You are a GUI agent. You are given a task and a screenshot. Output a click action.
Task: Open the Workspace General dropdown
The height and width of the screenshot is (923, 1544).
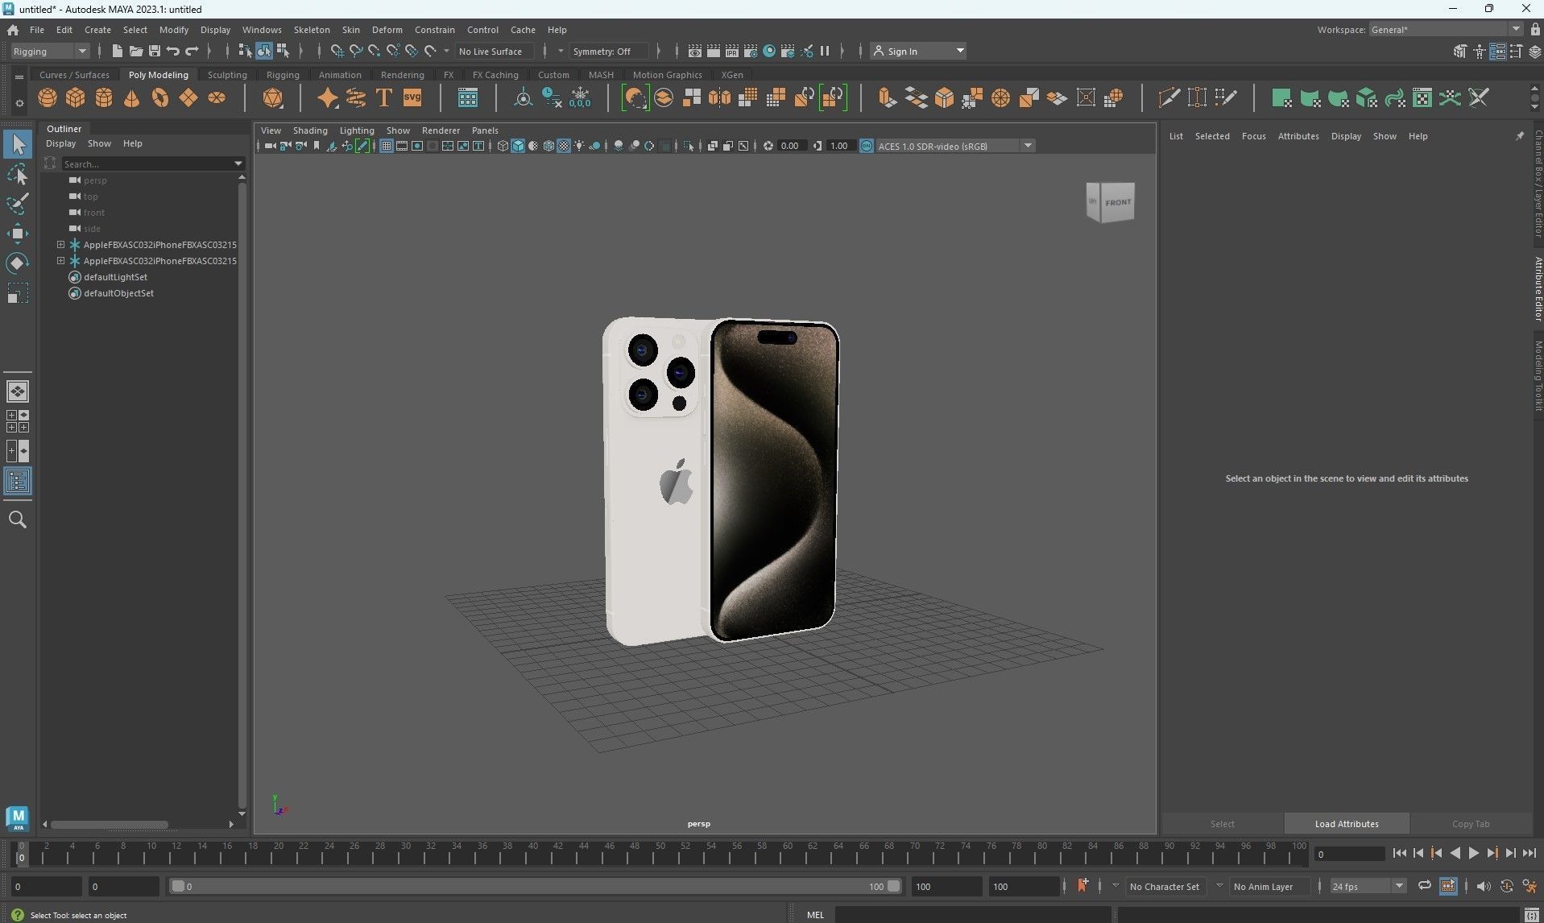tap(1446, 30)
